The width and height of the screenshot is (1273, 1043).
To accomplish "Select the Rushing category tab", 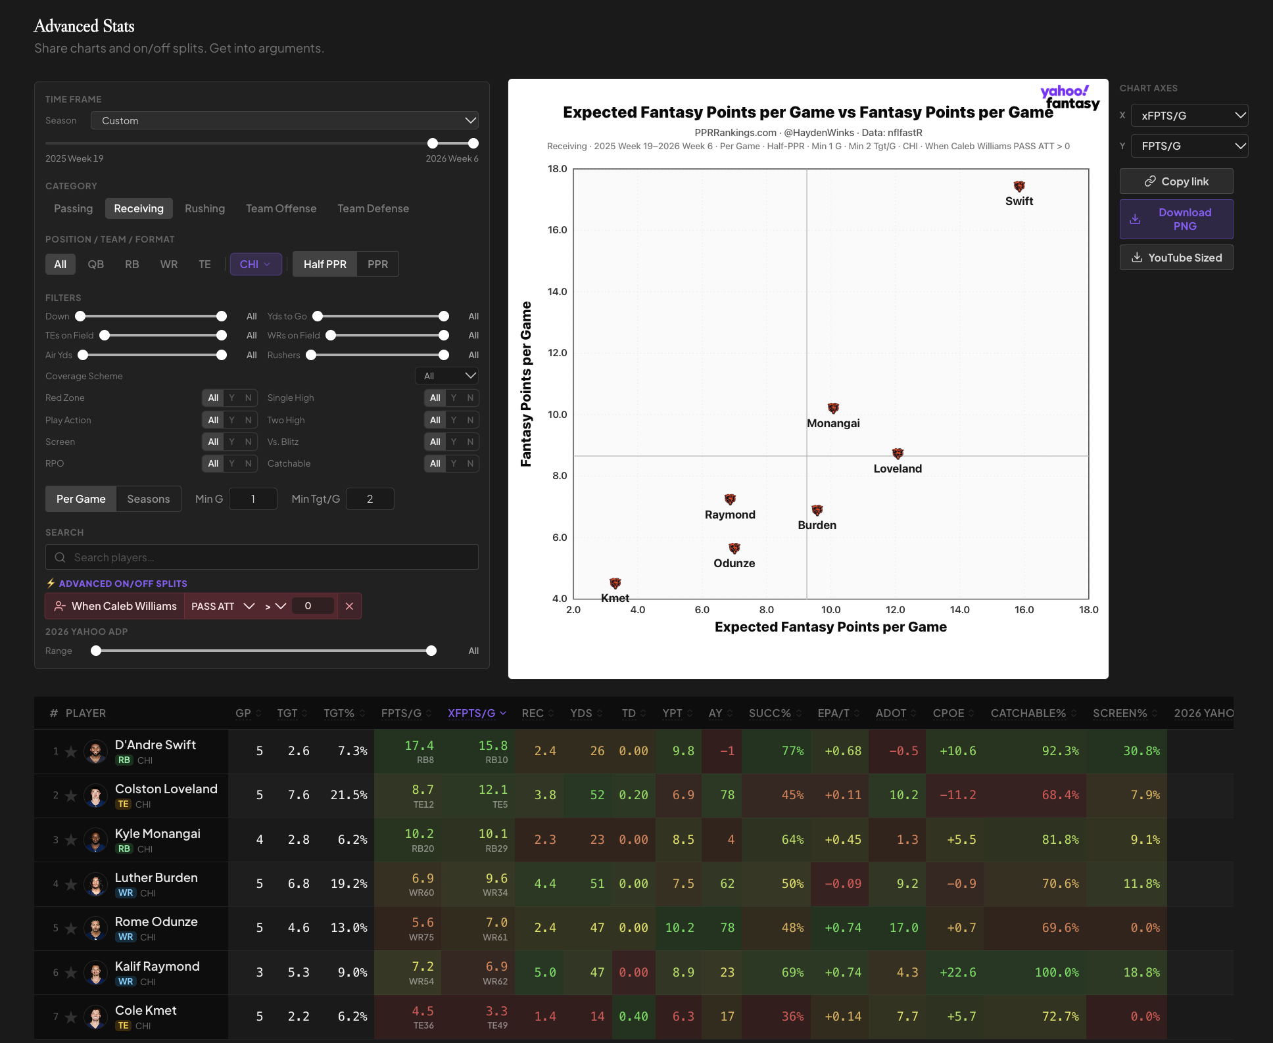I will click(x=204, y=208).
